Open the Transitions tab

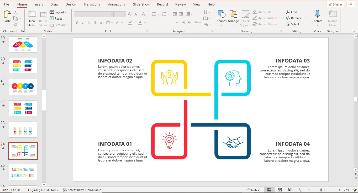pos(92,4)
